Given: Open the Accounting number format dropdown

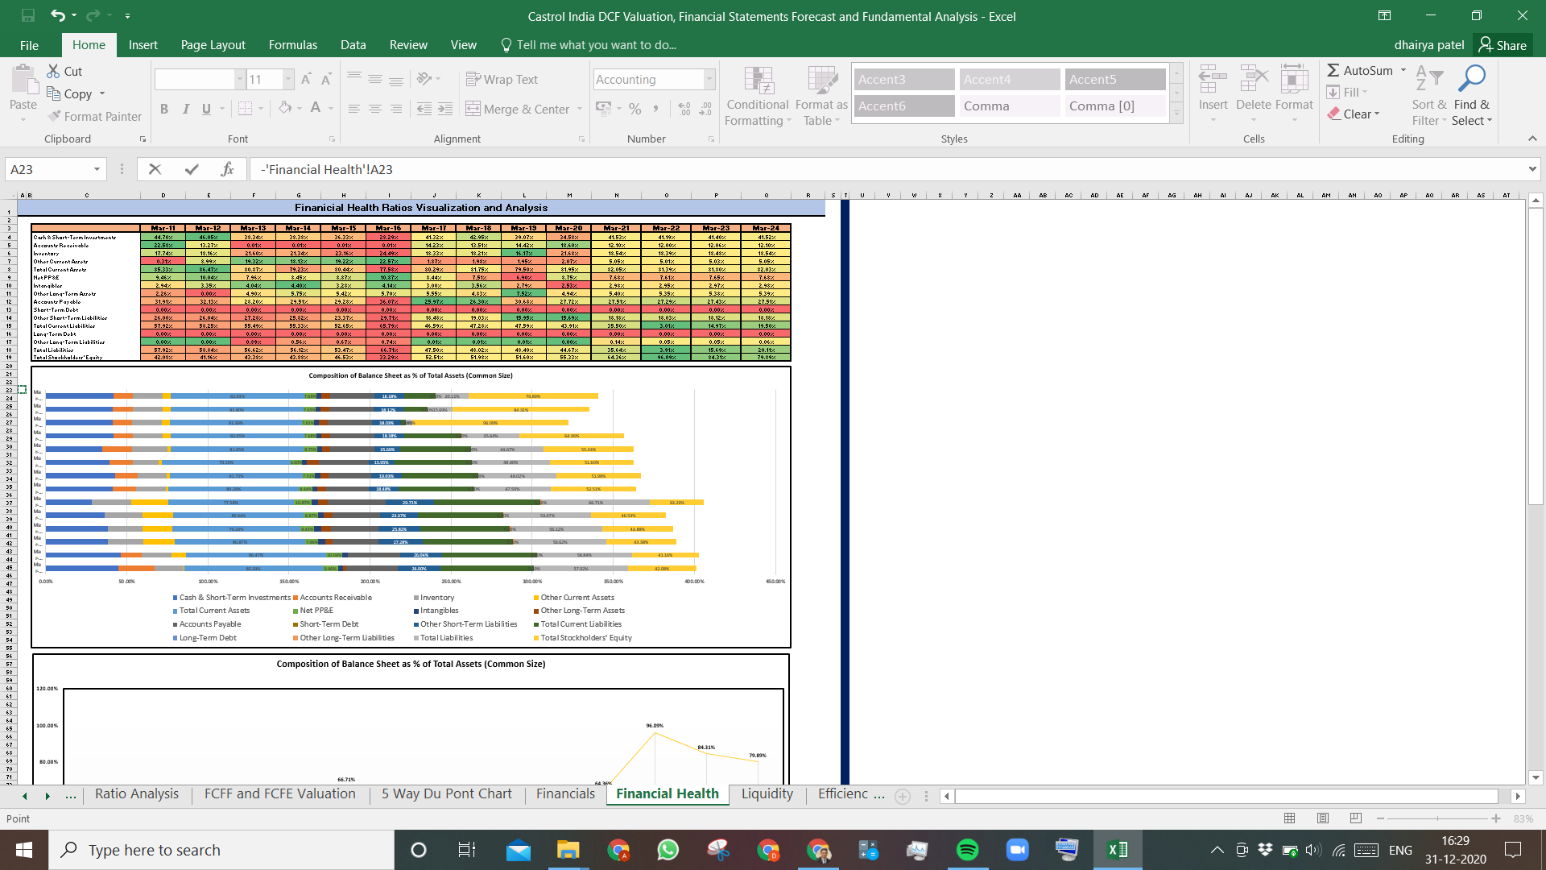Looking at the screenshot, I should [709, 79].
